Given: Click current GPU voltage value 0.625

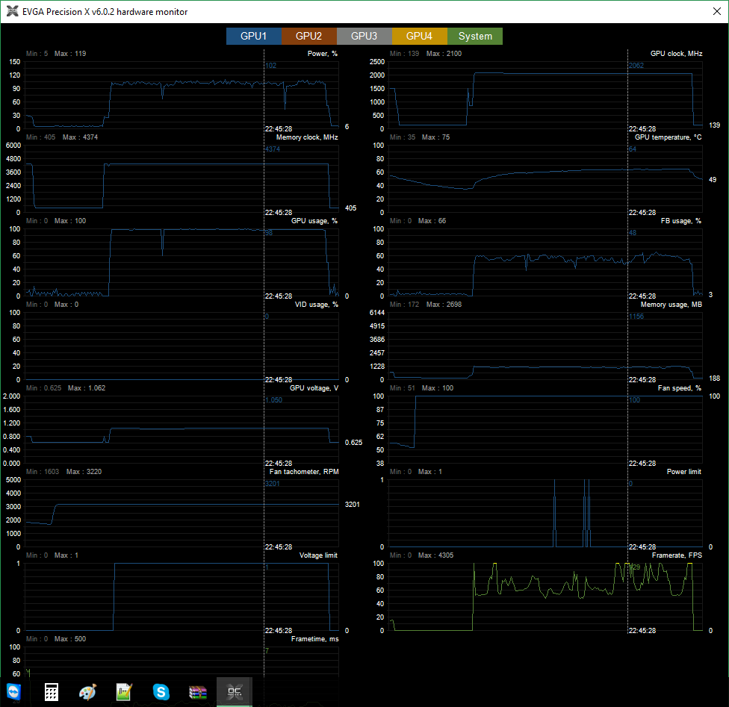Looking at the screenshot, I should (x=353, y=443).
